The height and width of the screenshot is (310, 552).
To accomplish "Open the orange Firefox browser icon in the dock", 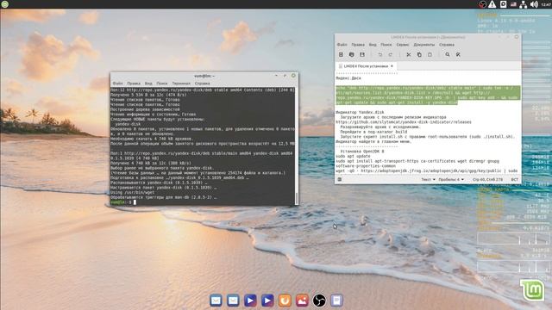I will [x=285, y=301].
